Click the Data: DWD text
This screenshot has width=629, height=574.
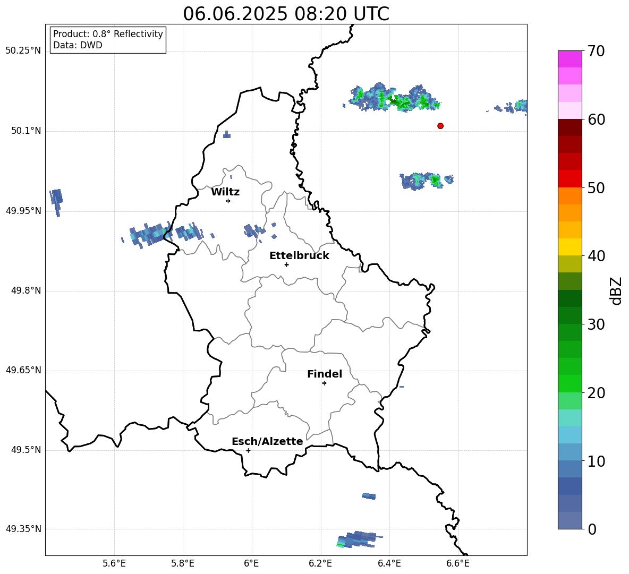[x=78, y=45]
